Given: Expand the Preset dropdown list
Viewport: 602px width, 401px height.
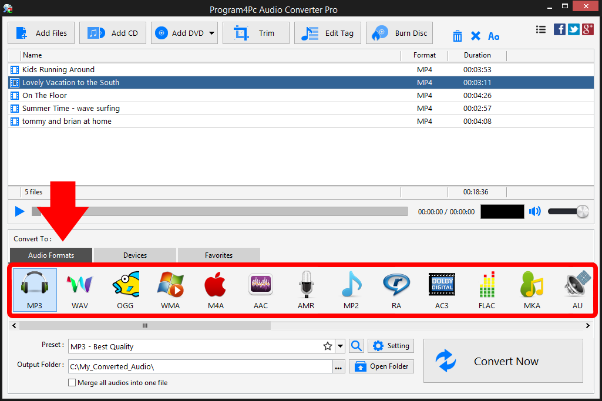Looking at the screenshot, I should 339,346.
